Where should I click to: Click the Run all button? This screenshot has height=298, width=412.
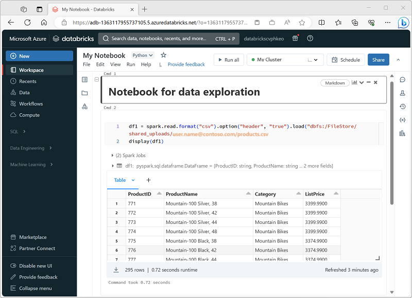pyautogui.click(x=229, y=59)
